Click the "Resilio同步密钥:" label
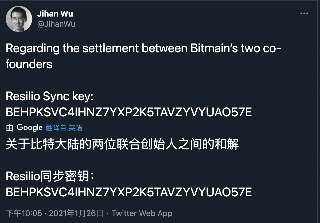This screenshot has width=320, height=223. (x=50, y=176)
